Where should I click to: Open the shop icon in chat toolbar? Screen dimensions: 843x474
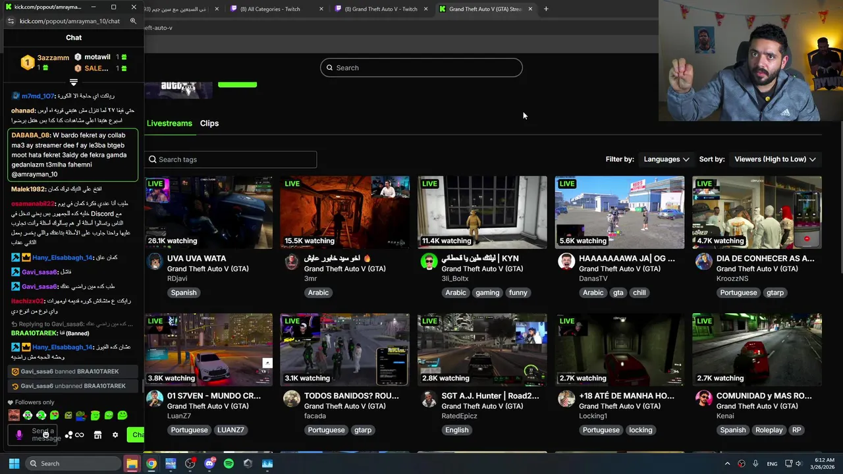[x=97, y=435]
